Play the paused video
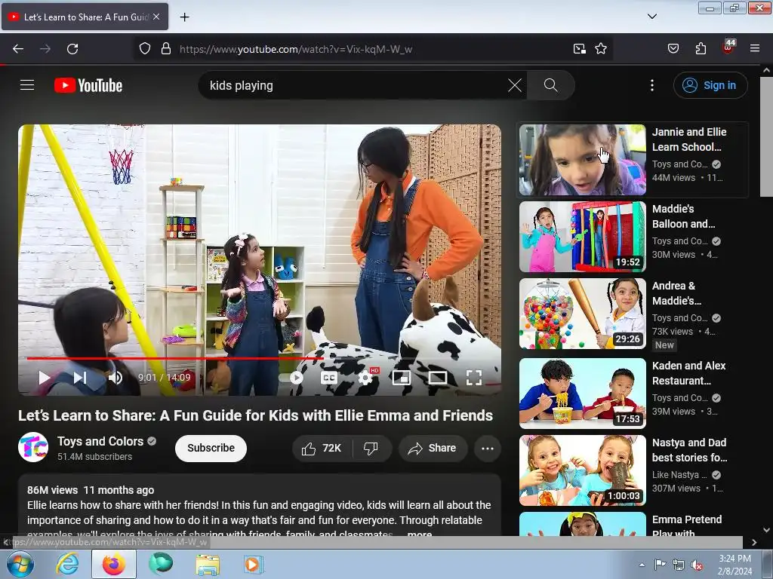The height and width of the screenshot is (579, 773). pyautogui.click(x=45, y=378)
